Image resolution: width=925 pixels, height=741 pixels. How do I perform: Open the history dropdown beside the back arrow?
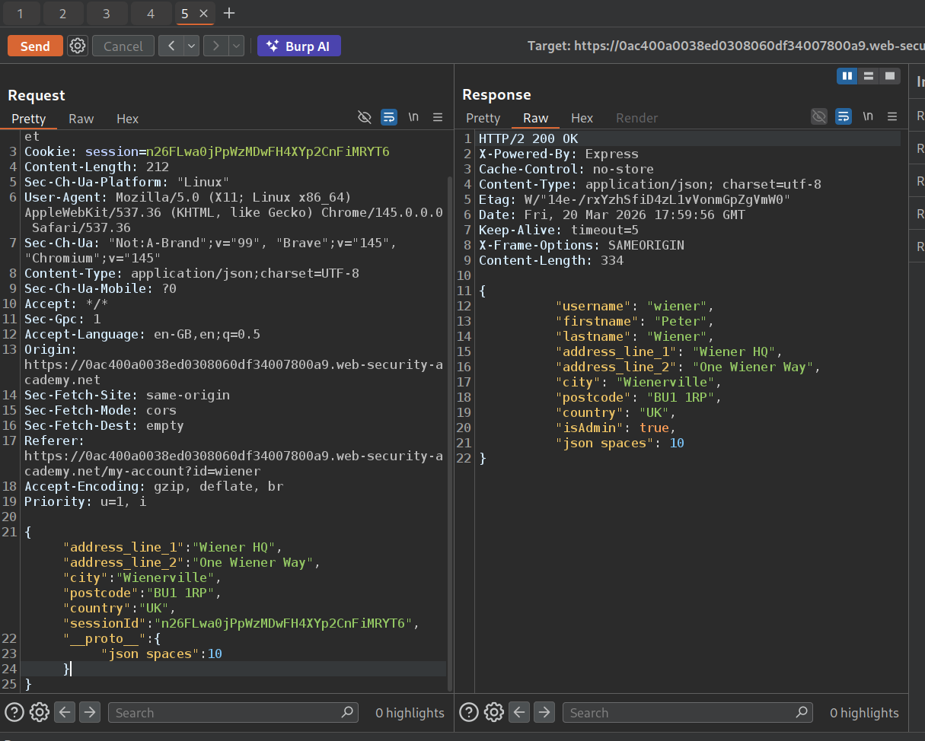[x=190, y=46]
